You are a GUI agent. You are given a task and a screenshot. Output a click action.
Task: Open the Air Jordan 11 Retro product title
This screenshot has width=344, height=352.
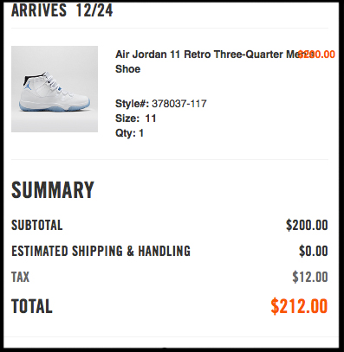point(215,61)
